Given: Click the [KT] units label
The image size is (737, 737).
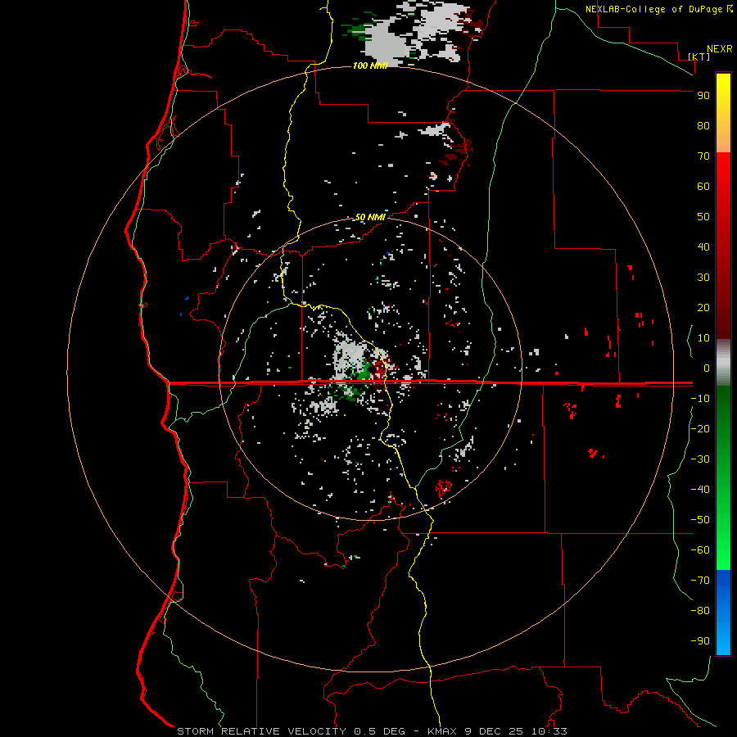Looking at the screenshot, I should click(699, 57).
